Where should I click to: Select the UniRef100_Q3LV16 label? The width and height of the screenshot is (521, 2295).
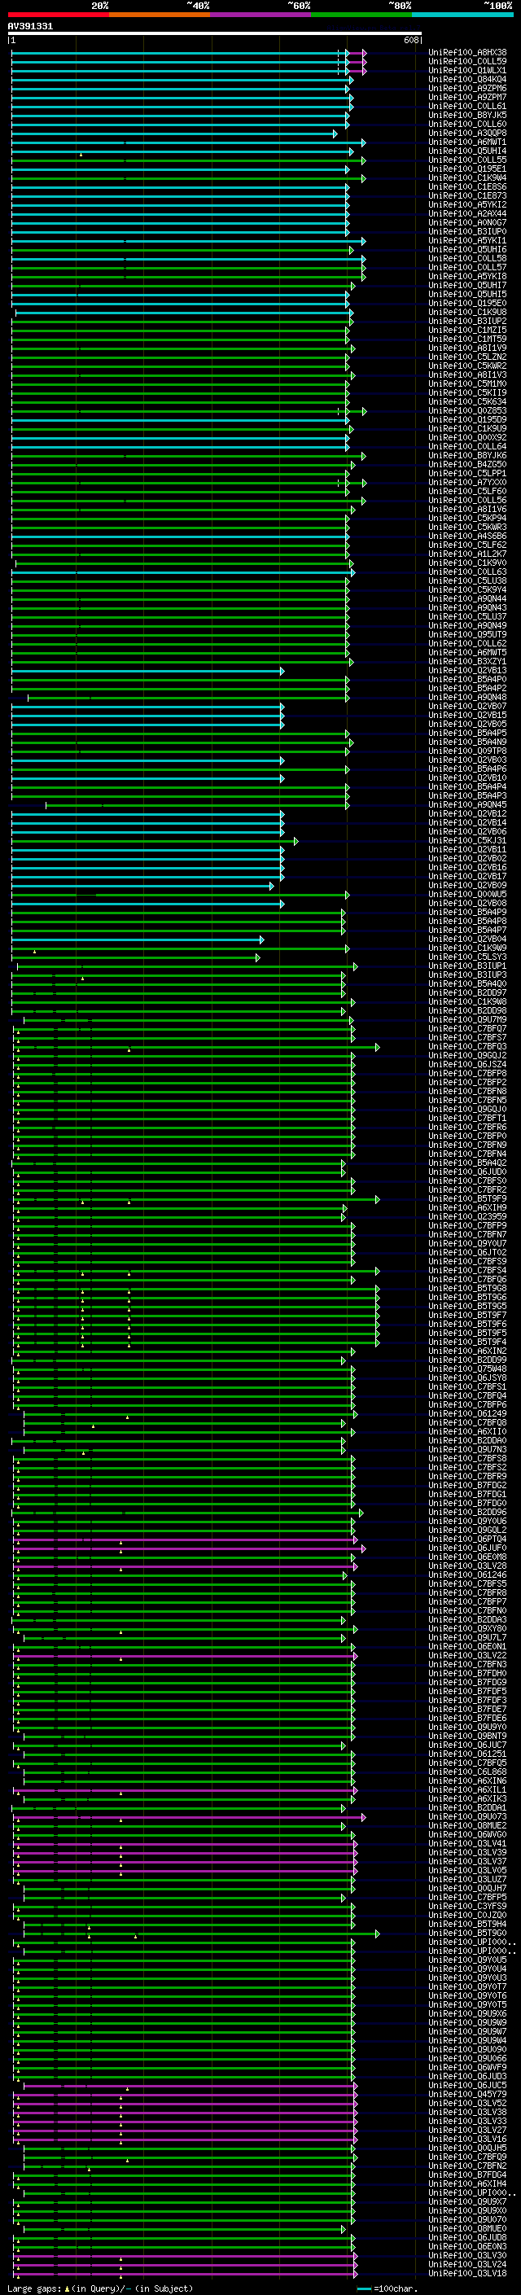click(x=467, y=2139)
